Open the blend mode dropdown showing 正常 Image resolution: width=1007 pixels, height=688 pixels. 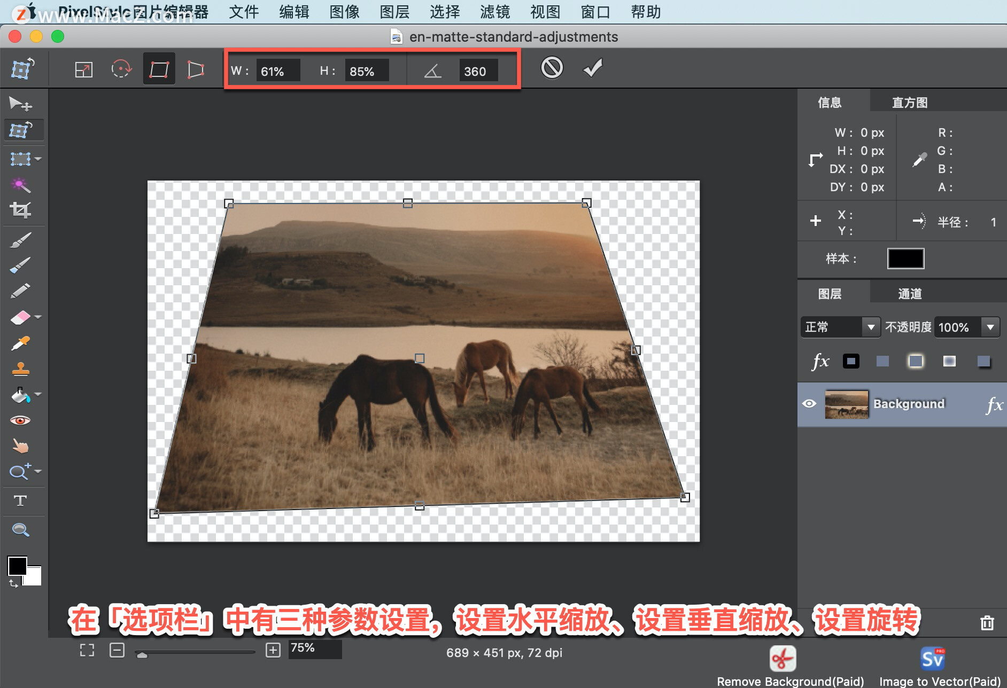(x=840, y=327)
